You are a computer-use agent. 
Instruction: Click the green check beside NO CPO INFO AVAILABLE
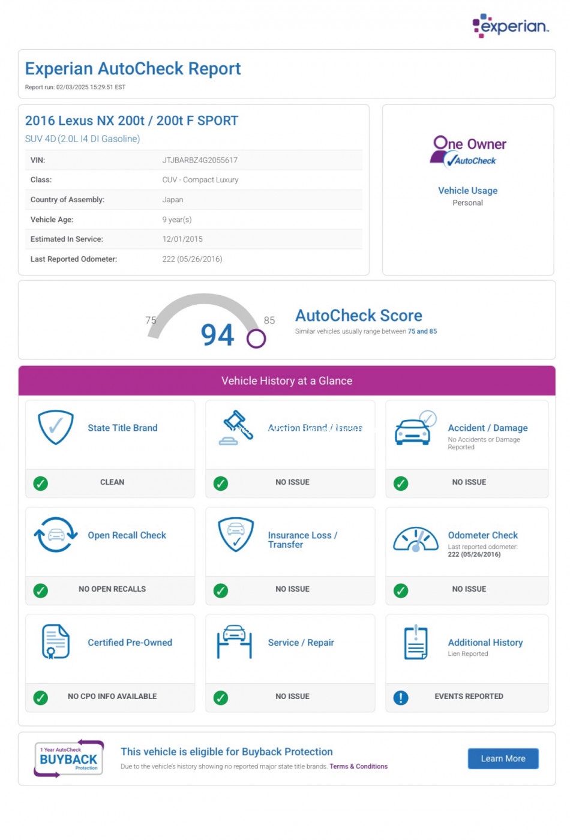pyautogui.click(x=41, y=698)
